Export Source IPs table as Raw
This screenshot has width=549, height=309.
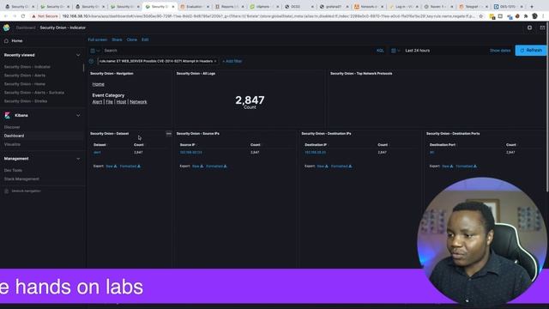tap(197, 167)
